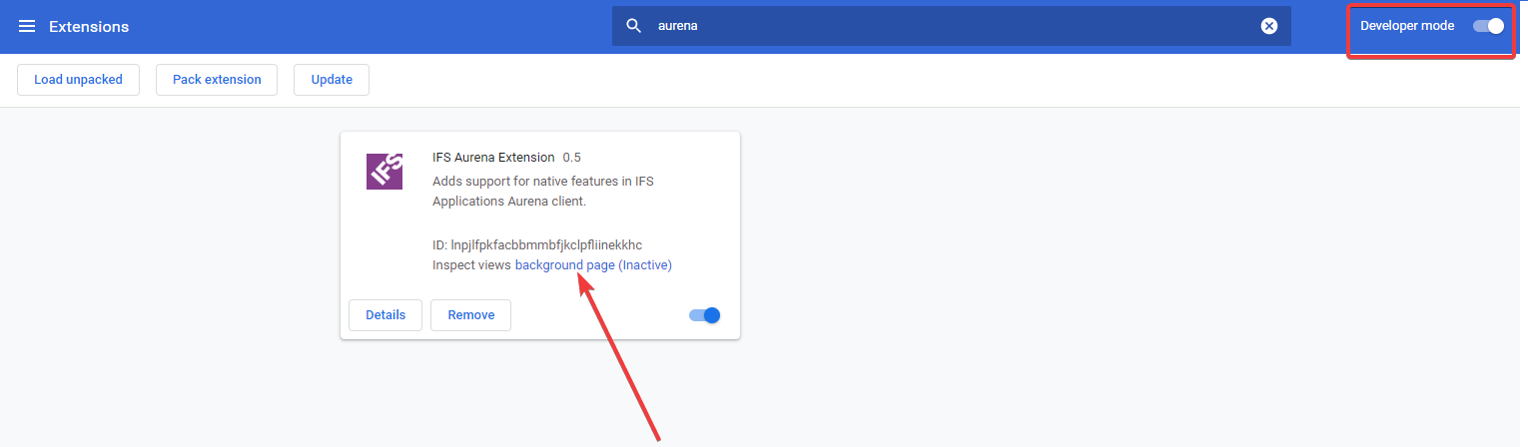Click the extension version number 0.5
The width and height of the screenshot is (1528, 447).
571,158
